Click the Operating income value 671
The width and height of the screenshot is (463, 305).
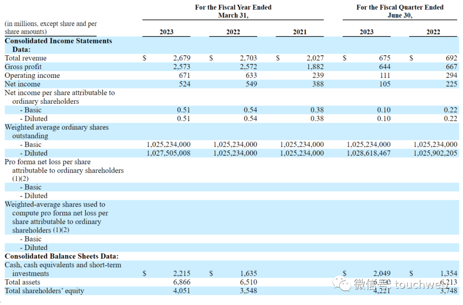pos(184,75)
